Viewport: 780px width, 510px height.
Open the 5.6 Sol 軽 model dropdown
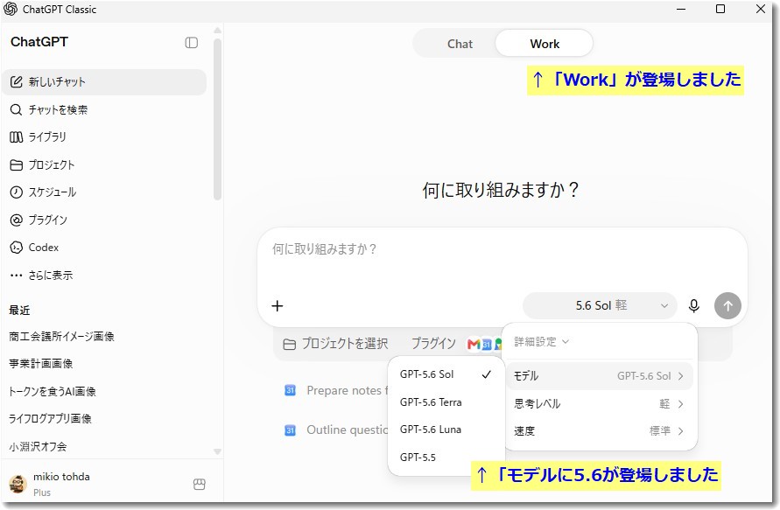[x=600, y=305]
